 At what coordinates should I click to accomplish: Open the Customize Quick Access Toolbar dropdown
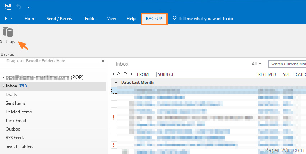[x=29, y=7]
